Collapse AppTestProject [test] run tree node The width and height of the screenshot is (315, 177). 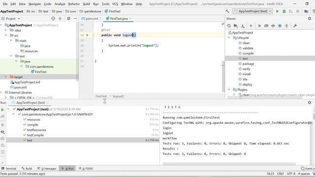click(8, 109)
